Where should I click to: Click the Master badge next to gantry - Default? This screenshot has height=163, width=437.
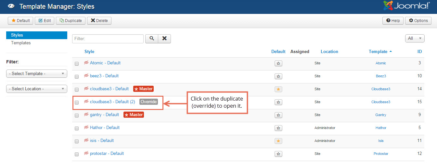click(x=134, y=114)
